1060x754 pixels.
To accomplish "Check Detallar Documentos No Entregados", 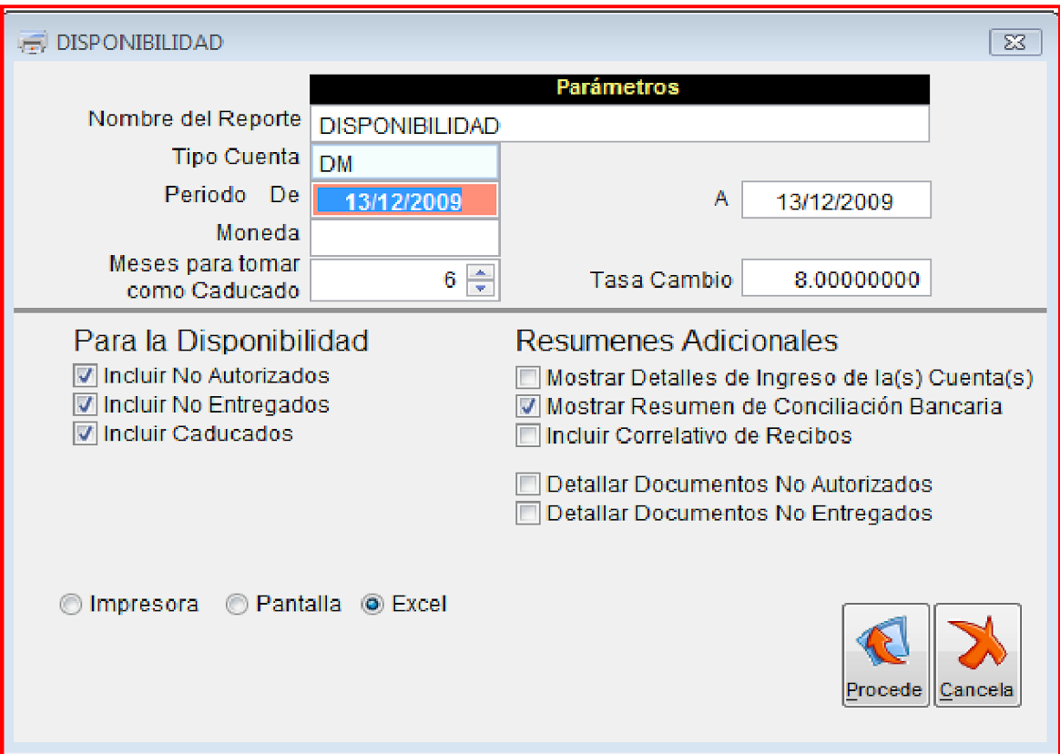I will click(x=527, y=514).
